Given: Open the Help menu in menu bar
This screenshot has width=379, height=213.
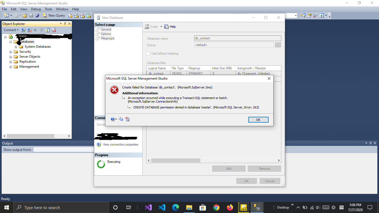Looking at the screenshot, I should click(75, 9).
